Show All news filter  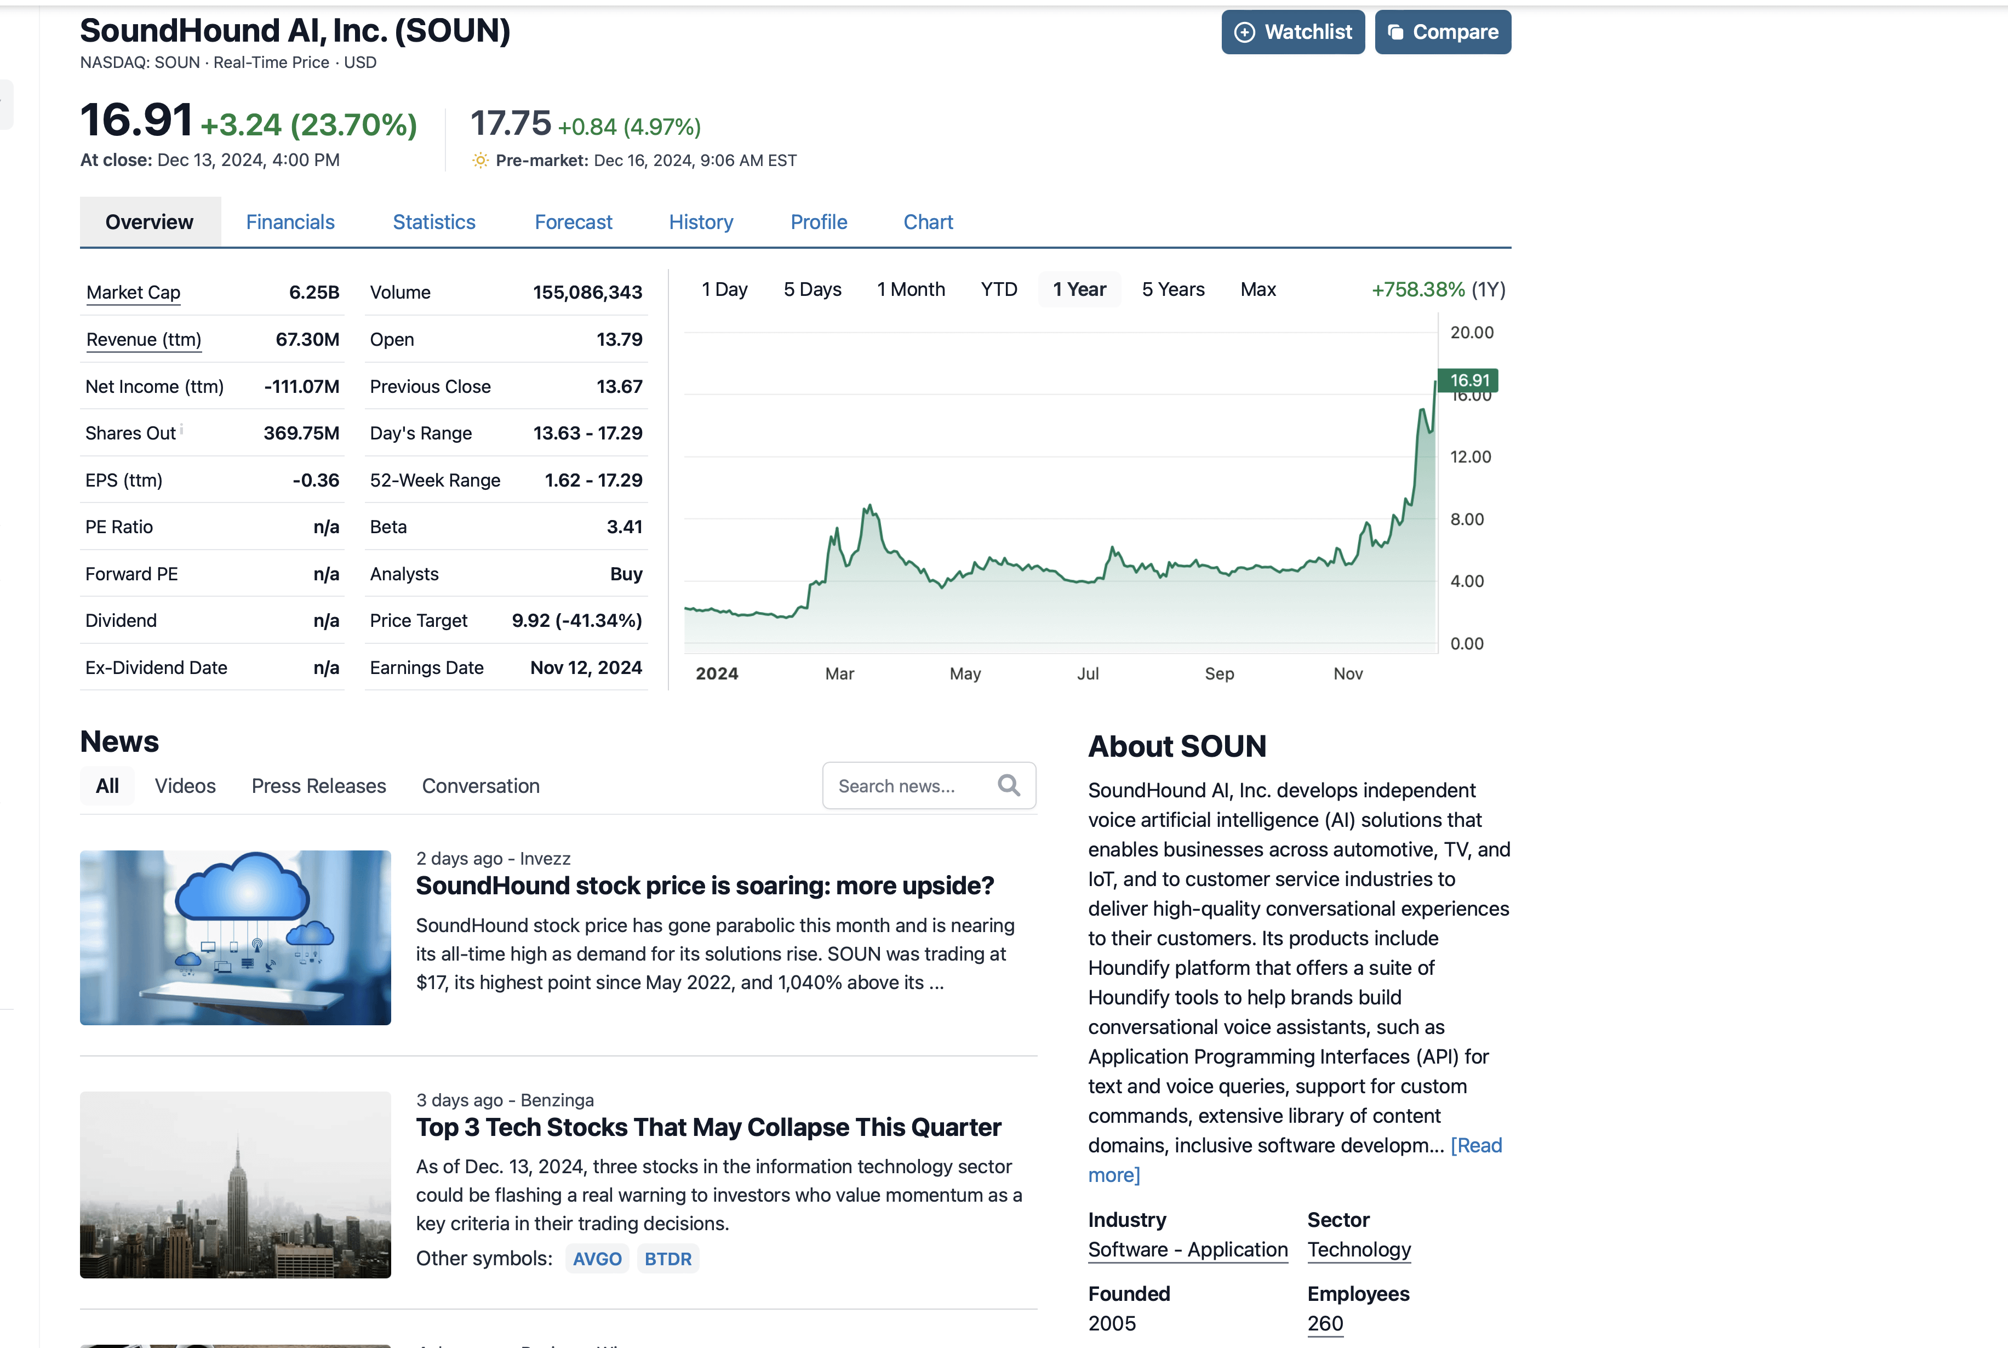pyautogui.click(x=107, y=786)
